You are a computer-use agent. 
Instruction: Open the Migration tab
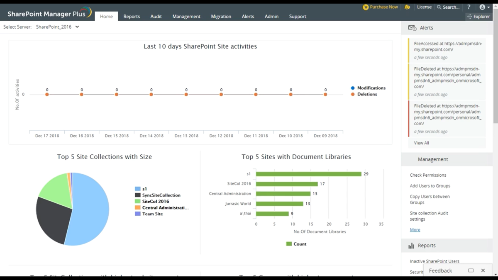point(221,16)
